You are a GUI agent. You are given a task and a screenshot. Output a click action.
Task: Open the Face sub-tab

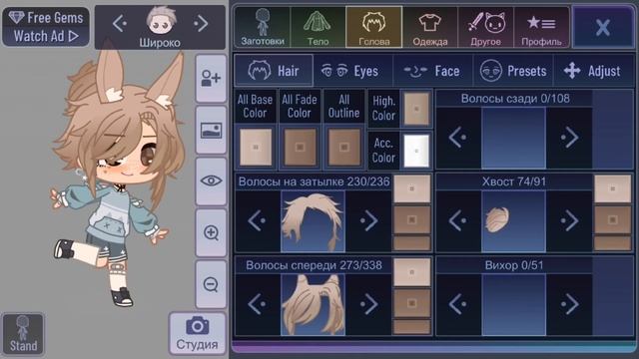click(432, 71)
